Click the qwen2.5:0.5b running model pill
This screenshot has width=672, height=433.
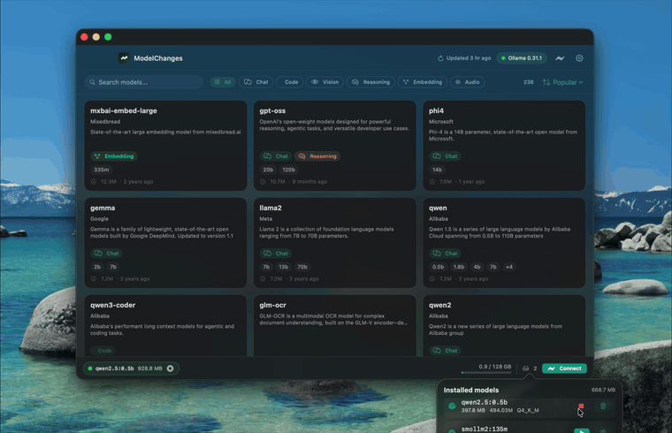pyautogui.click(x=131, y=368)
